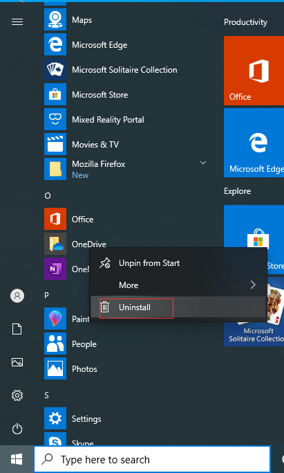
Task: Open the OneNote purple icon
Action: [x=55, y=269]
